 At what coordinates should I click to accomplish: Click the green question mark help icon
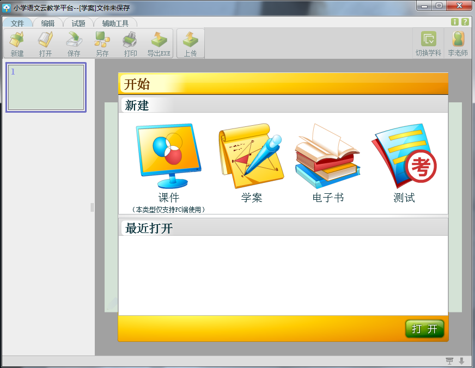point(465,22)
